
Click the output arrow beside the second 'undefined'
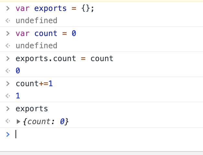(8, 46)
